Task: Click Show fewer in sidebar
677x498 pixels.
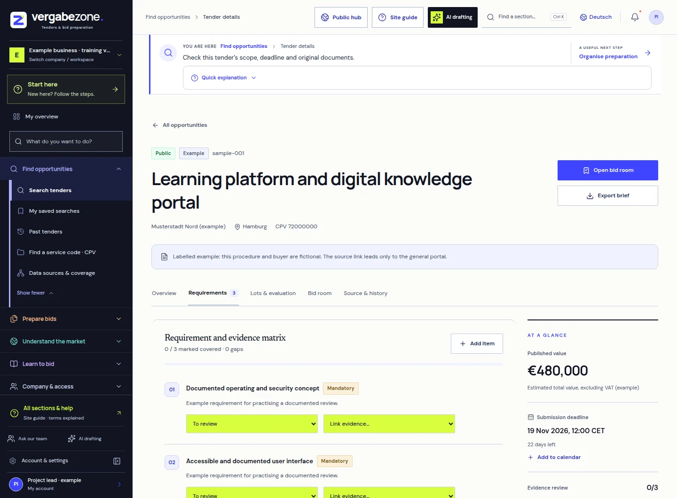Action: pyautogui.click(x=35, y=293)
